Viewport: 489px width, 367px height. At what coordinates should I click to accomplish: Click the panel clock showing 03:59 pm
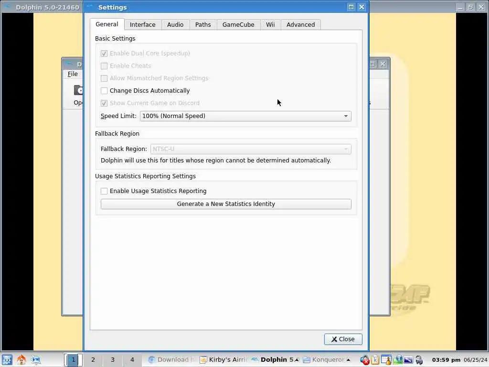click(x=446, y=360)
